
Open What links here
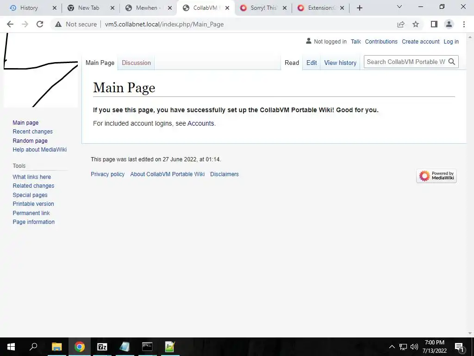point(32,177)
